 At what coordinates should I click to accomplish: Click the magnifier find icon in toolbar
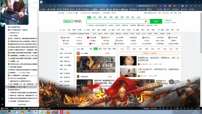coord(179,6)
